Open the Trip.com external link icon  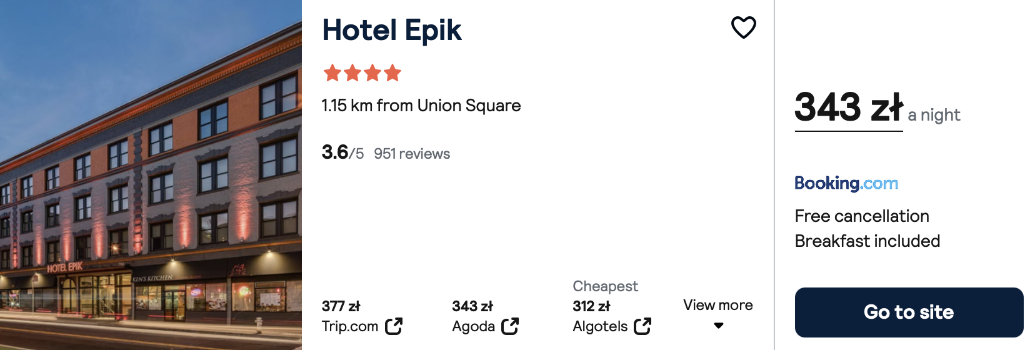click(394, 326)
